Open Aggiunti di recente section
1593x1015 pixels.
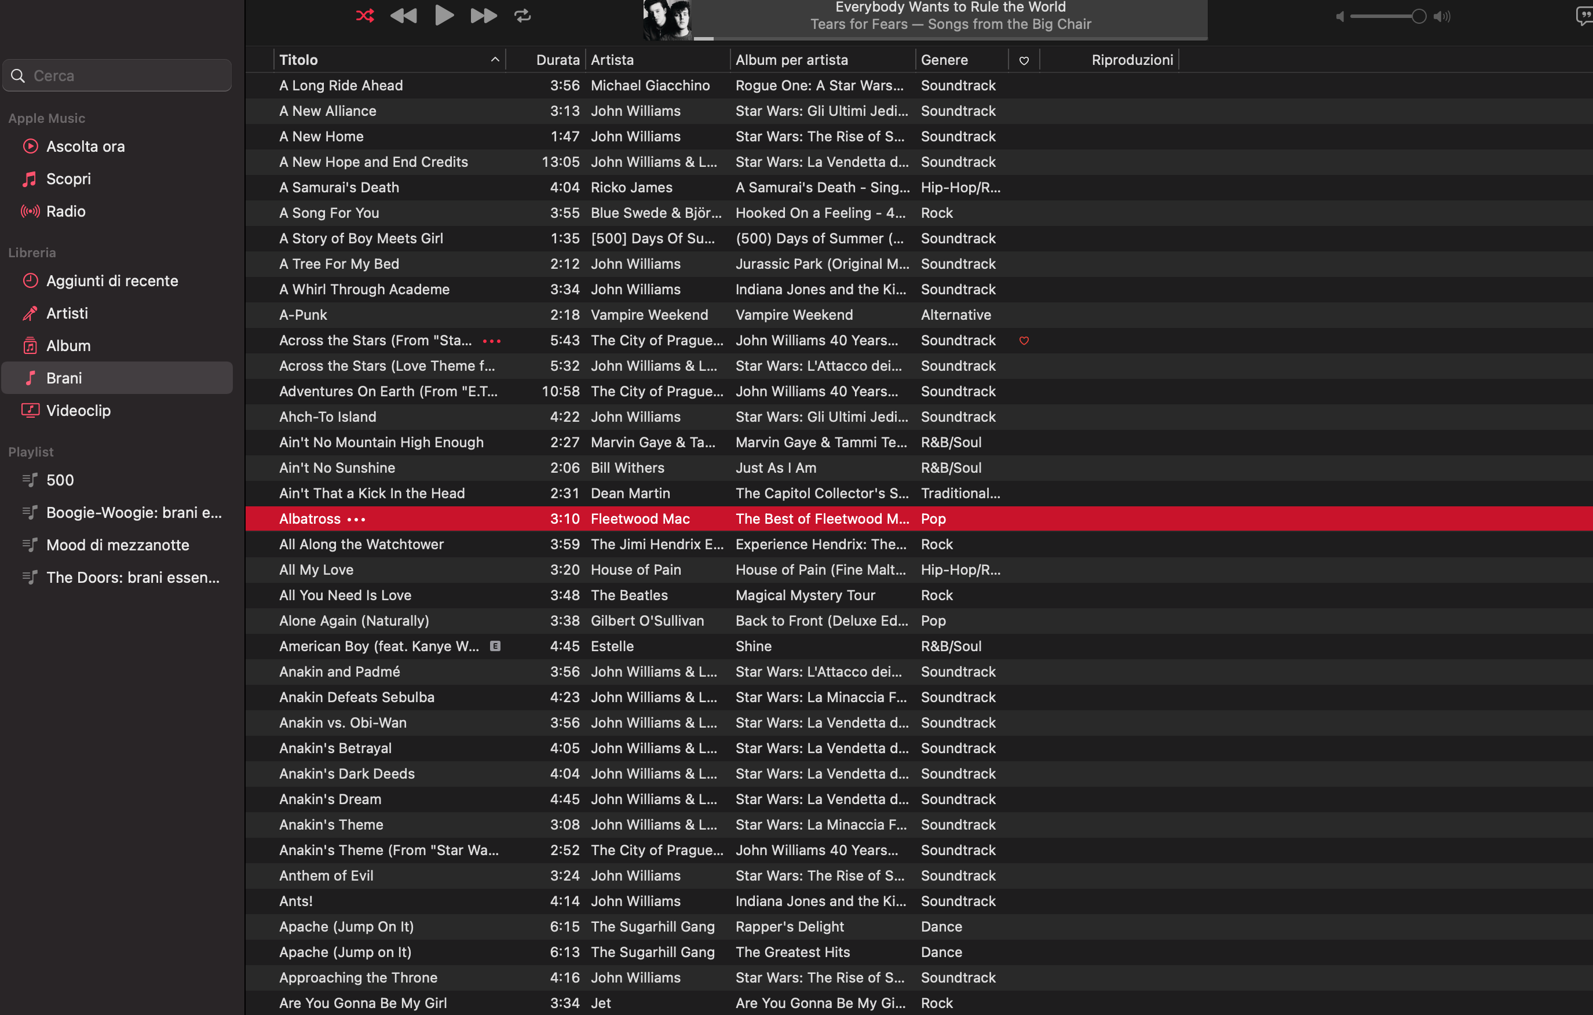[112, 280]
